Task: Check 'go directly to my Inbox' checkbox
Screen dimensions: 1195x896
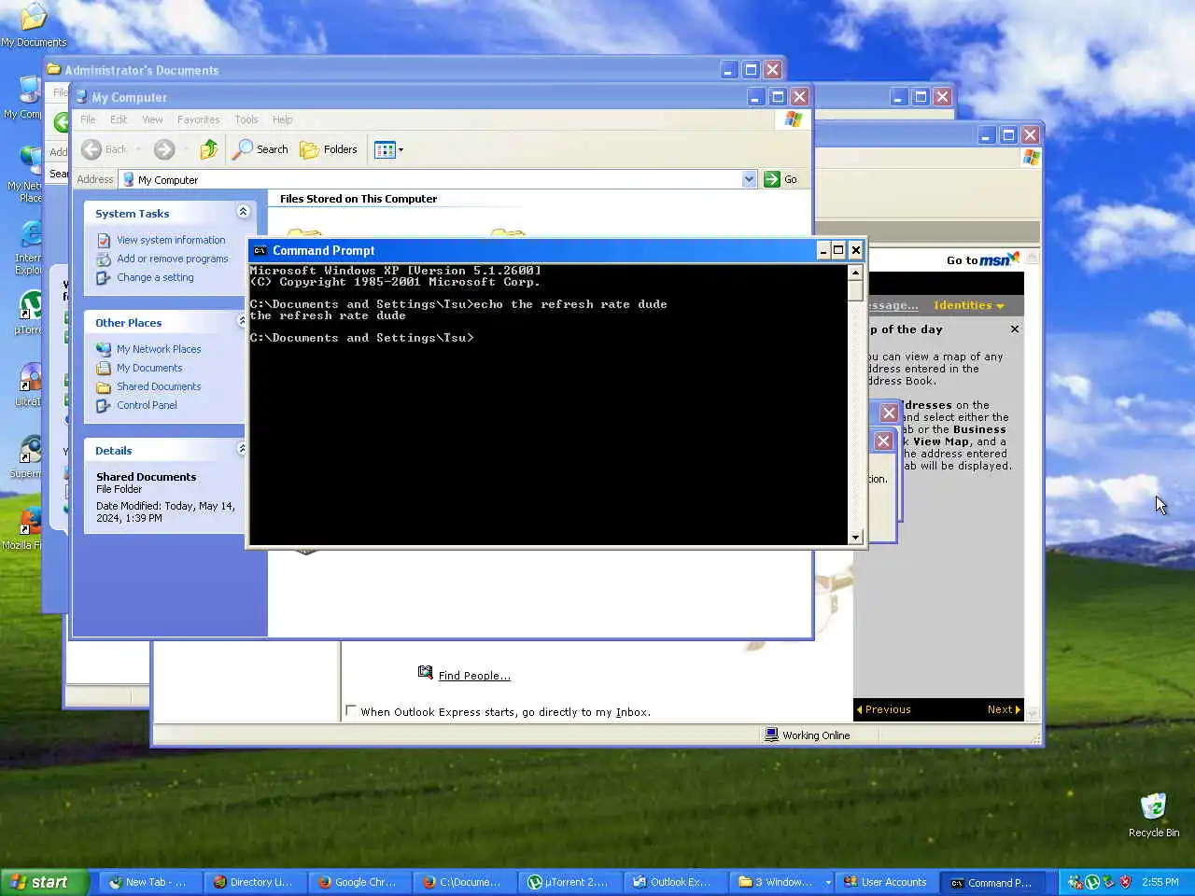Action: 351,710
